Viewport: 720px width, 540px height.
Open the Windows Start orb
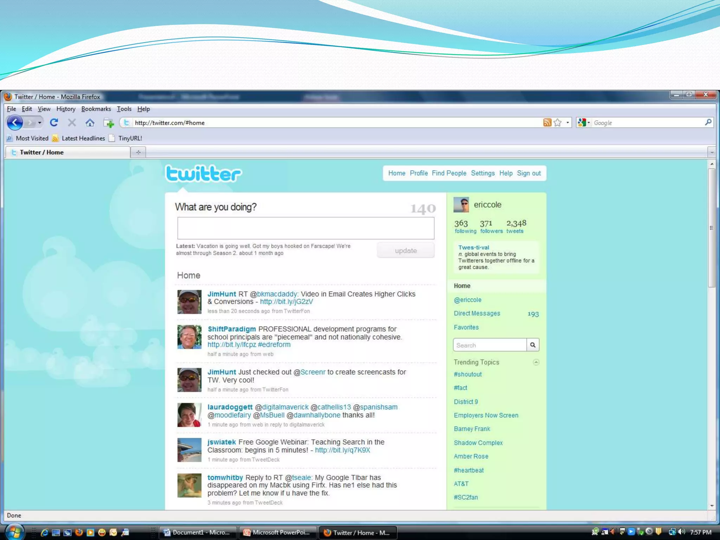tap(14, 532)
